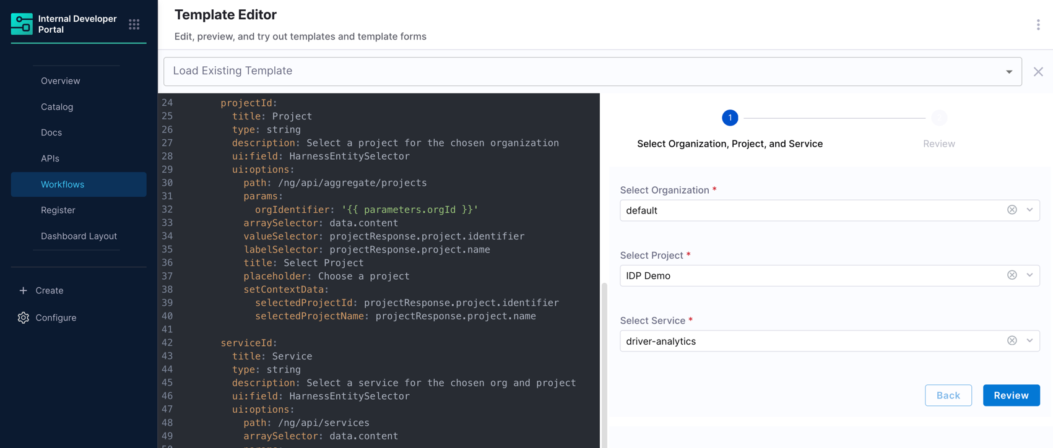Select step 1 circle in the stepper
The height and width of the screenshot is (448, 1053).
pos(730,118)
